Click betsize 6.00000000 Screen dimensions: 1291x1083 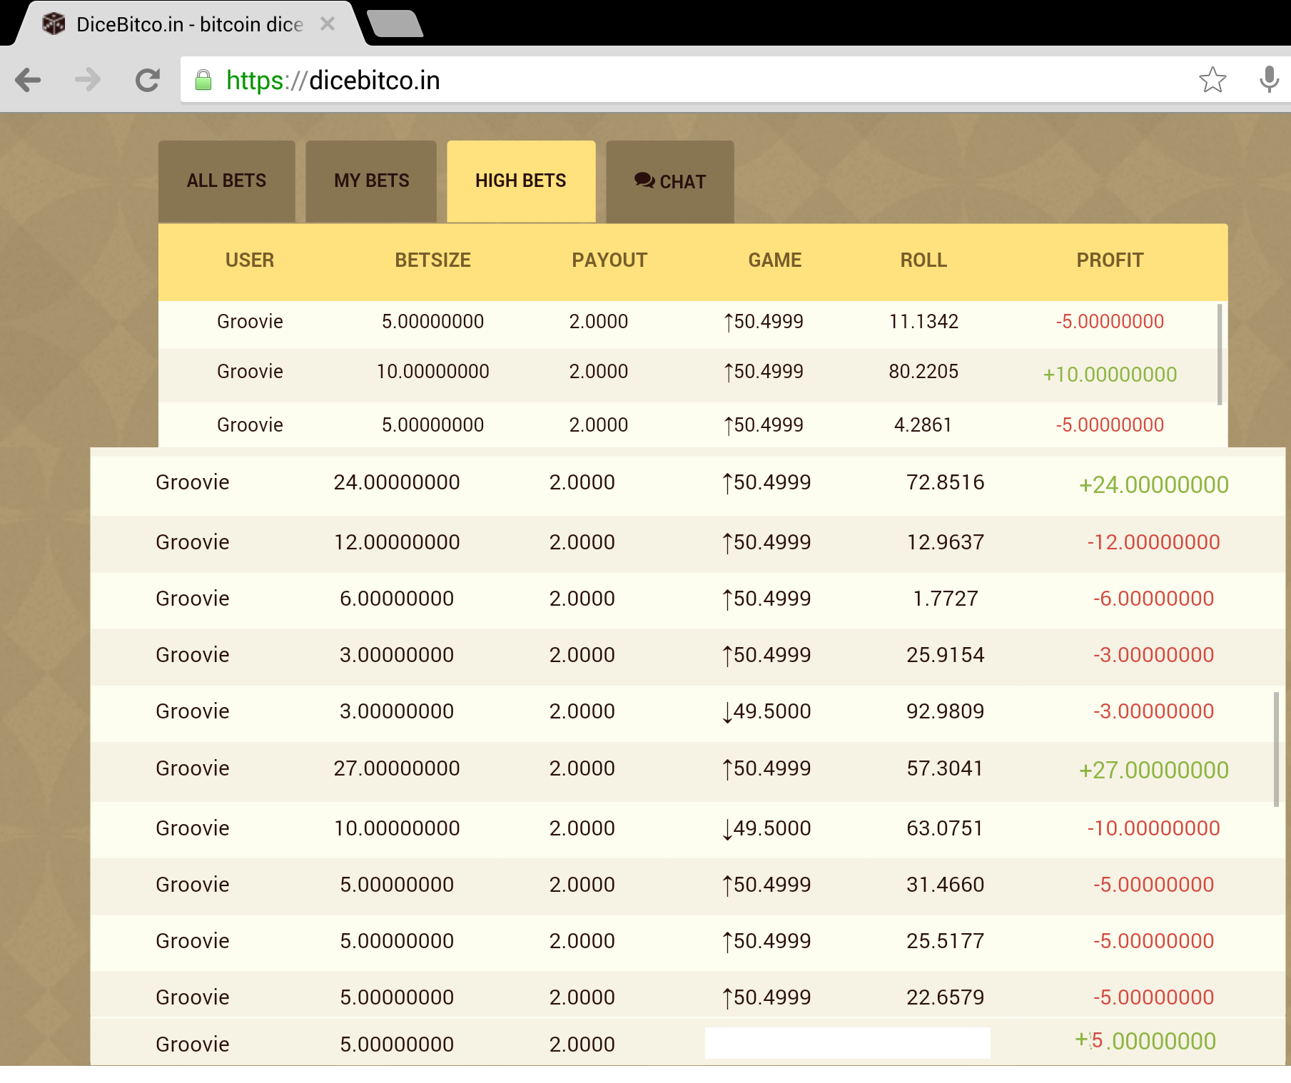coord(397,599)
